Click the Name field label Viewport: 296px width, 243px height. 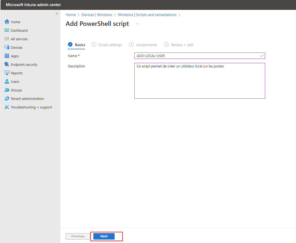72,56
